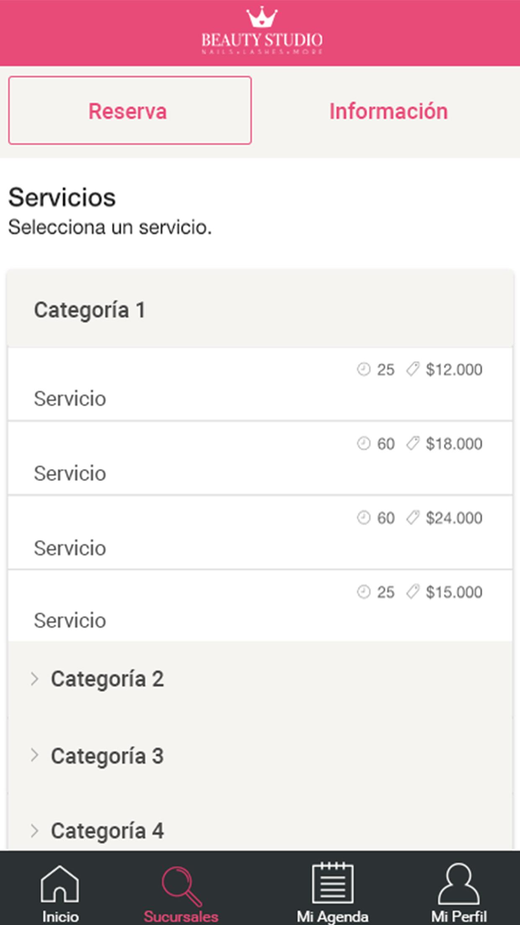This screenshot has width=520, height=925.
Task: Click price tag icon beside $24.000
Action: (x=413, y=518)
